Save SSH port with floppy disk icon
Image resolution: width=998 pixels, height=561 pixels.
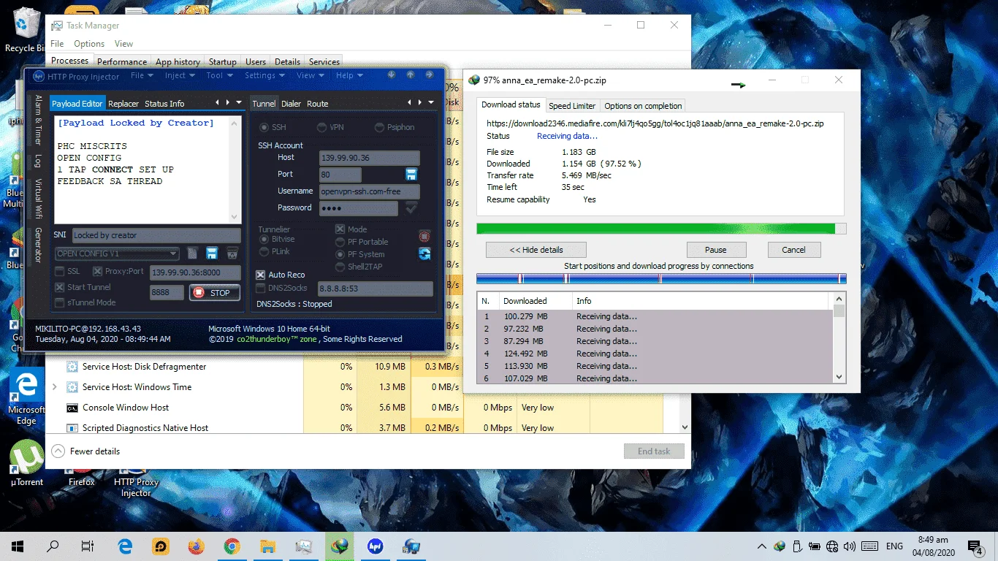click(411, 174)
